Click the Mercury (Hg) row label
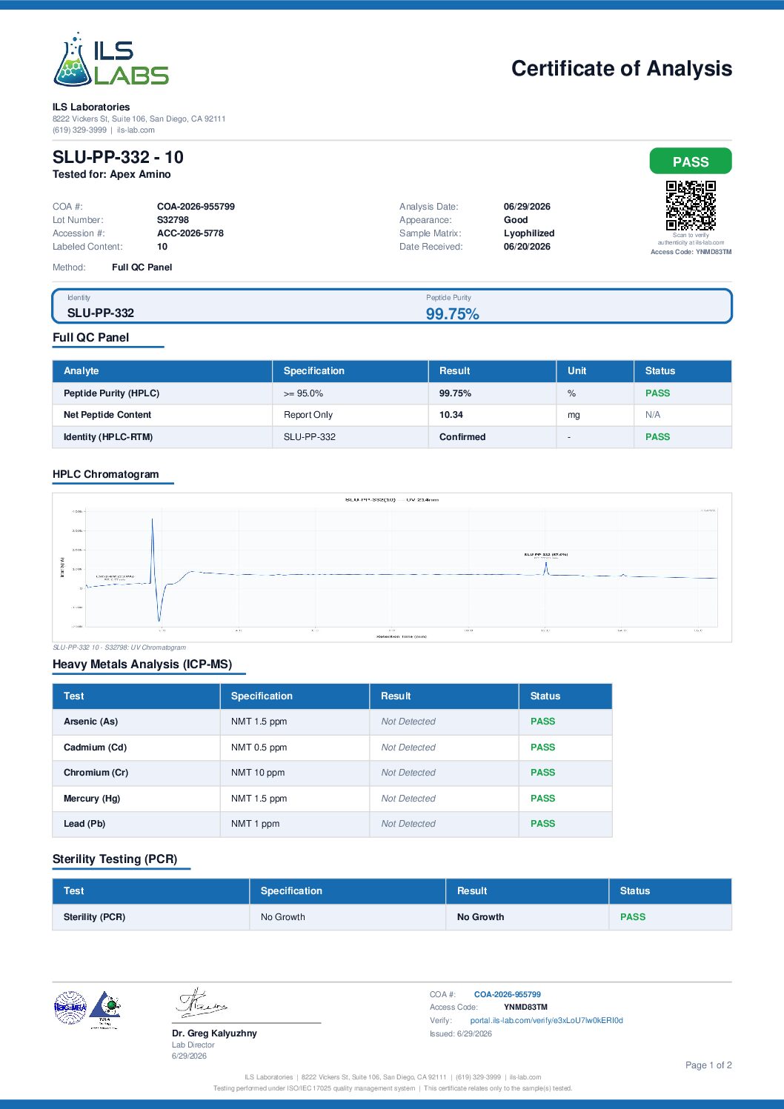Screen dimensions: 784x1109 (x=92, y=799)
